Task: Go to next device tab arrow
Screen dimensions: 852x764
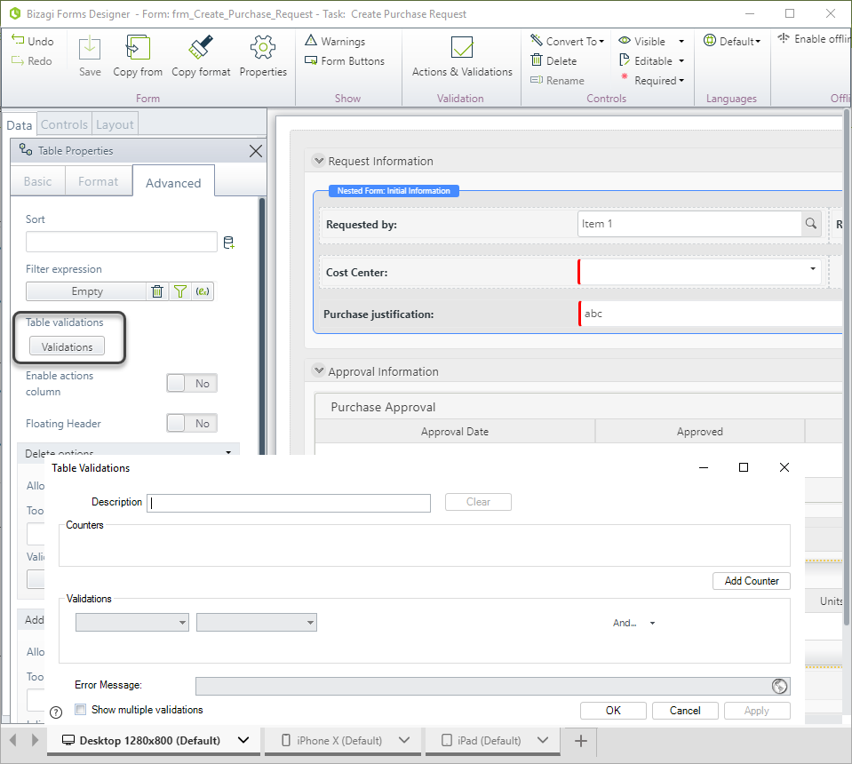Action: pyautogui.click(x=35, y=740)
